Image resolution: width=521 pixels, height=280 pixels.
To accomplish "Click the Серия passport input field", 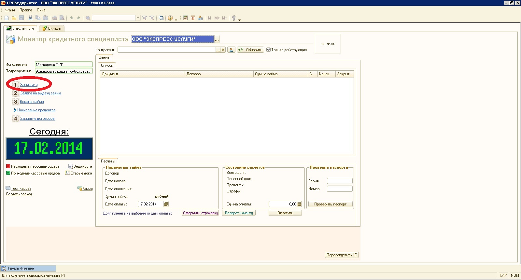I will point(340,181).
